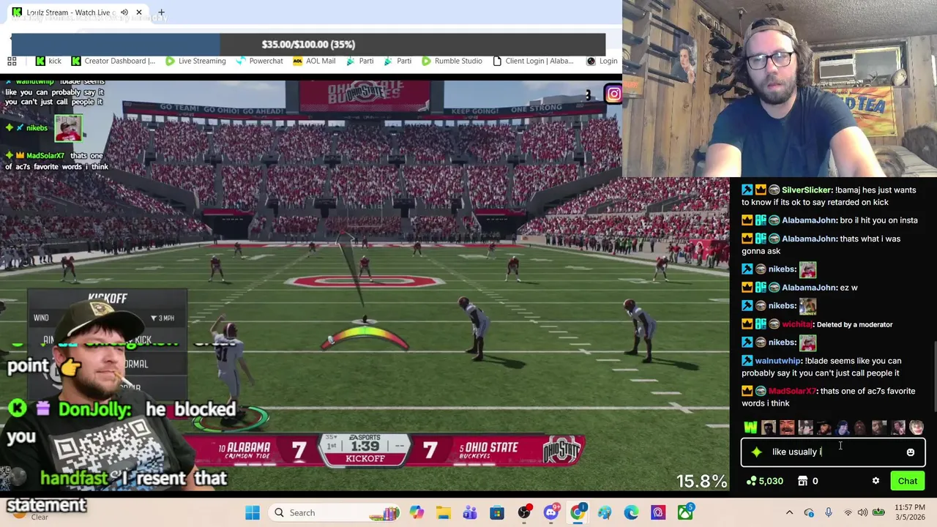Screen dimensions: 937x527
Task: Open chat settings gear icon
Action: tap(876, 481)
